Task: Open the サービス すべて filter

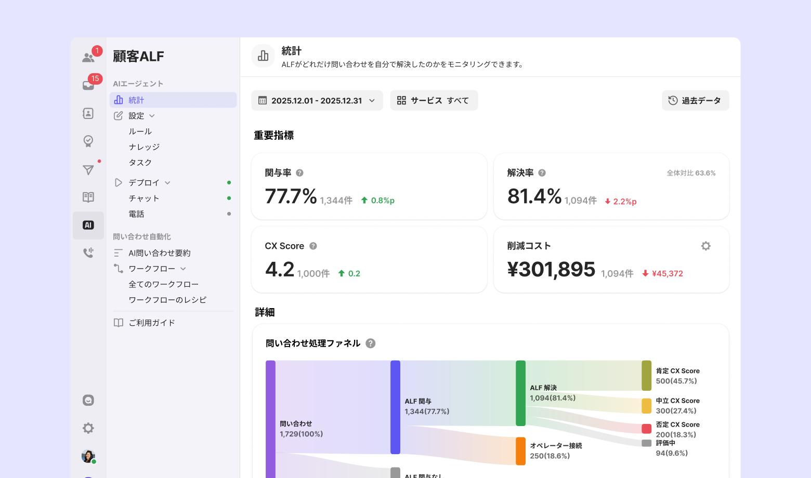Action: (434, 100)
